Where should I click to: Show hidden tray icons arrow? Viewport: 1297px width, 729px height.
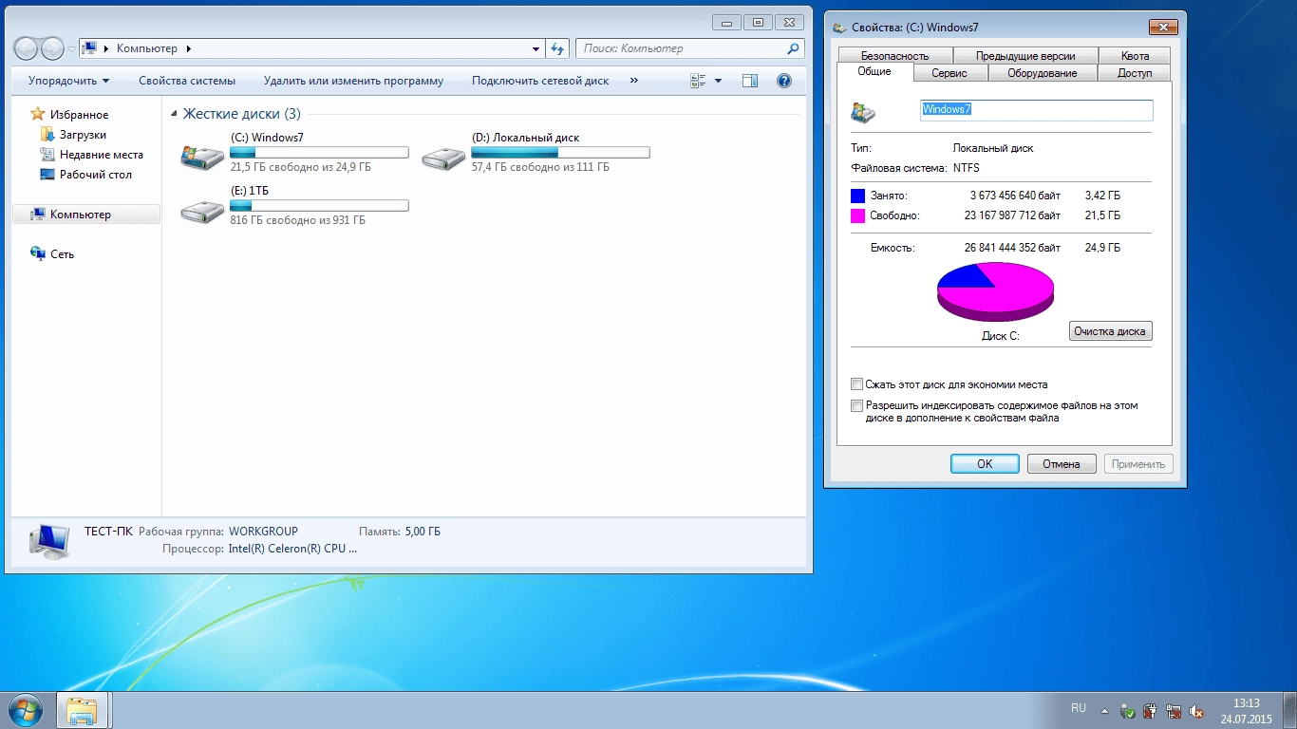(1103, 710)
